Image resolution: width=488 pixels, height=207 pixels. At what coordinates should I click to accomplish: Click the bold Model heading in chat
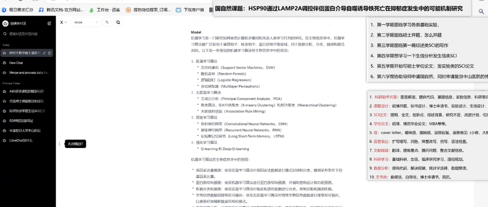point(196,32)
